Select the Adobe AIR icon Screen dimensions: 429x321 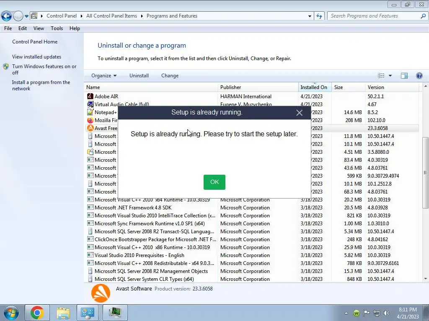90,97
